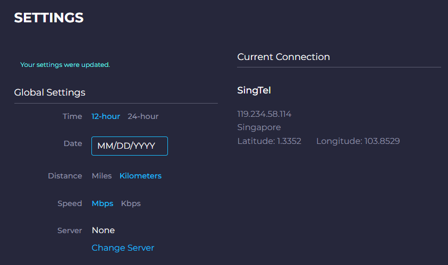This screenshot has width=448, height=265.
Task: Click the Global Settings heading
Action: coord(49,92)
